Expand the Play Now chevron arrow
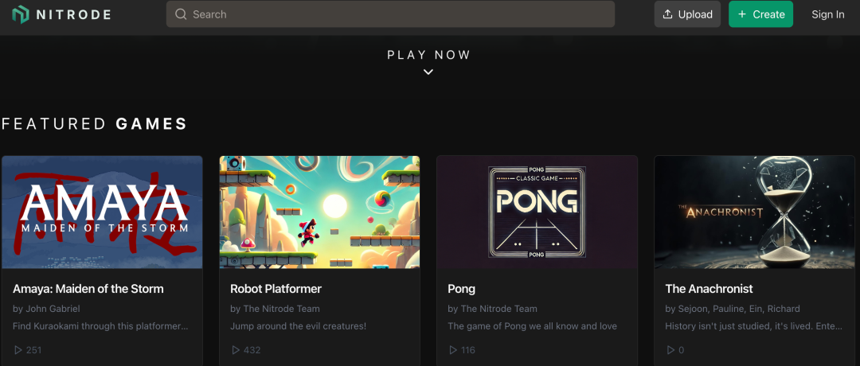Viewport: 860px width, 366px height. coord(428,72)
